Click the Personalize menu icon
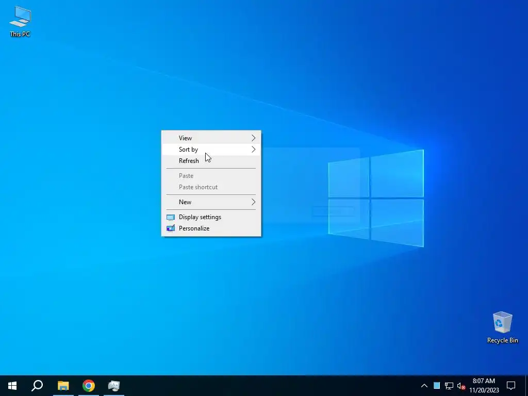 [x=171, y=228]
